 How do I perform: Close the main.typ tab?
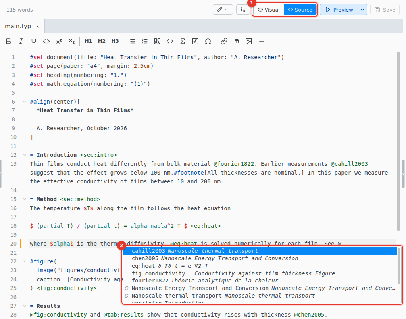click(x=37, y=26)
